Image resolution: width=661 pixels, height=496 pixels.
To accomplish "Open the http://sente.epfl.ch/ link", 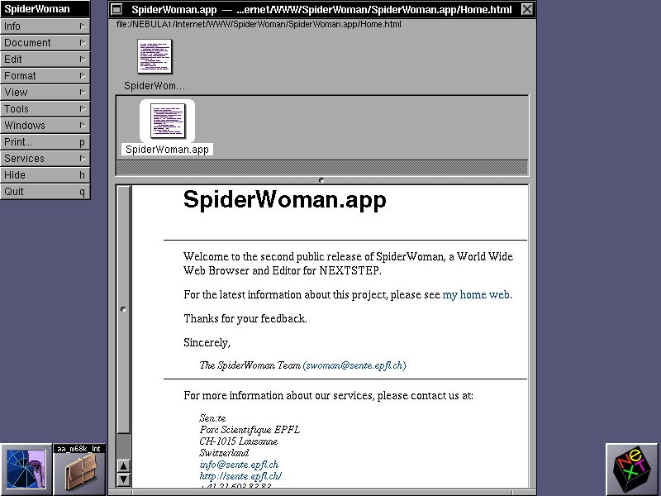I will (240, 476).
